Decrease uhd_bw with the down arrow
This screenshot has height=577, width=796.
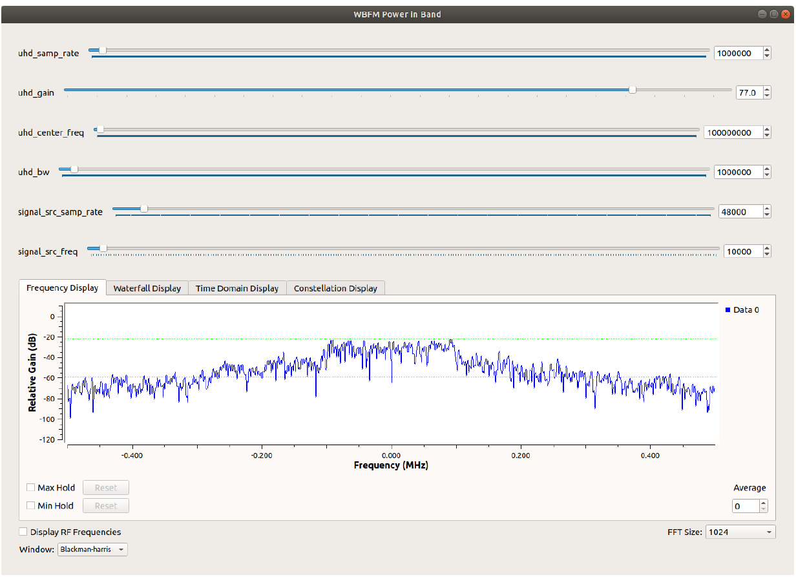tap(767, 176)
